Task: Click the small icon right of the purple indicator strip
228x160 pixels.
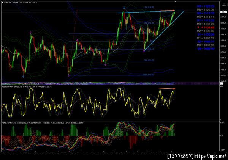Action: point(222,83)
